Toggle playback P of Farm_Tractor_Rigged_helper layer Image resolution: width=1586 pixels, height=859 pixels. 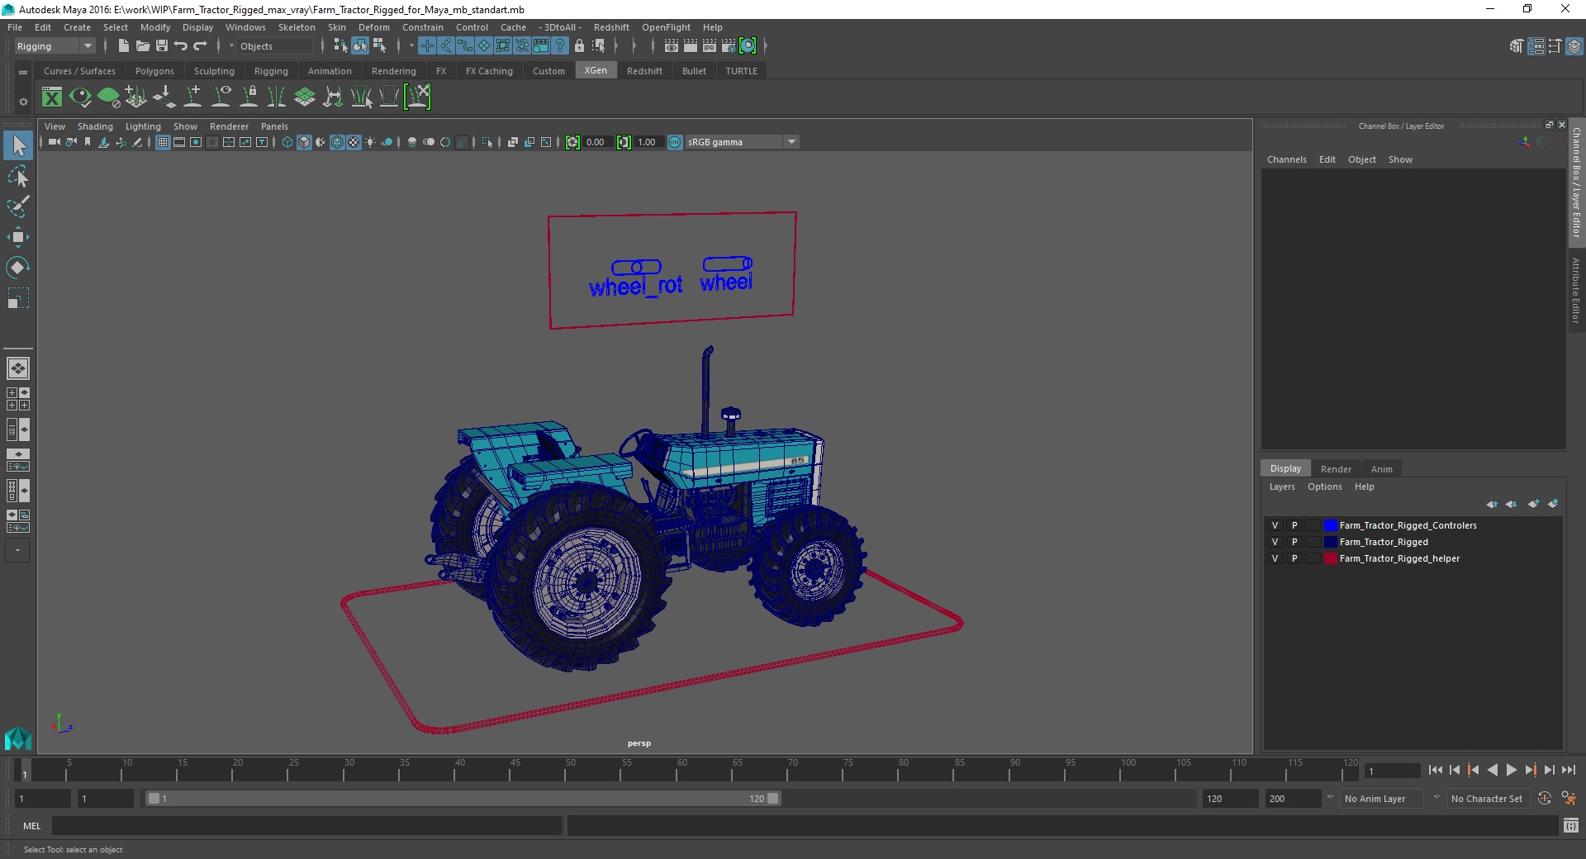(x=1294, y=558)
